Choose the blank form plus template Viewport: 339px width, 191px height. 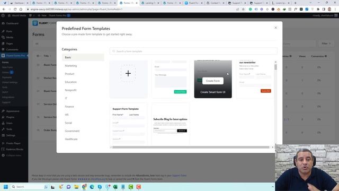tap(128, 79)
